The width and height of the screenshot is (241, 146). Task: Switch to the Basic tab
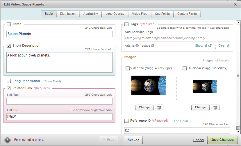[x=49, y=14]
